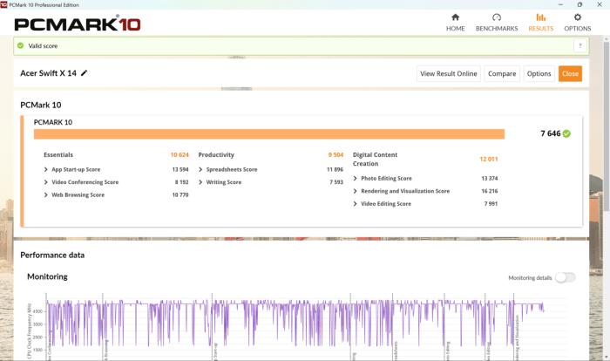Click the Digital Content Creation score 12 011
Screen dimensions: 610x361
point(489,159)
